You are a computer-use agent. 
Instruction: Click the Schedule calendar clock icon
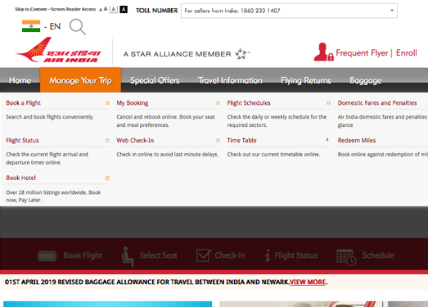pyautogui.click(x=346, y=257)
